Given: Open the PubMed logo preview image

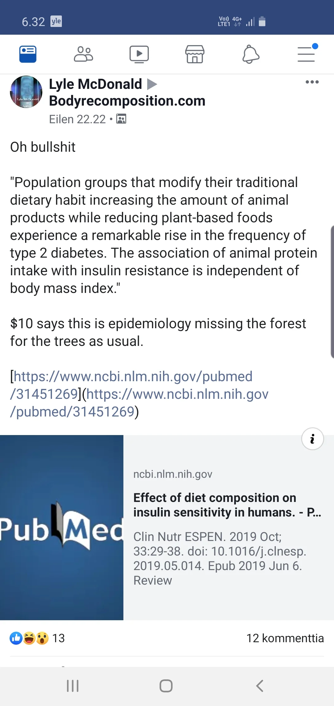Looking at the screenshot, I should (x=62, y=527).
